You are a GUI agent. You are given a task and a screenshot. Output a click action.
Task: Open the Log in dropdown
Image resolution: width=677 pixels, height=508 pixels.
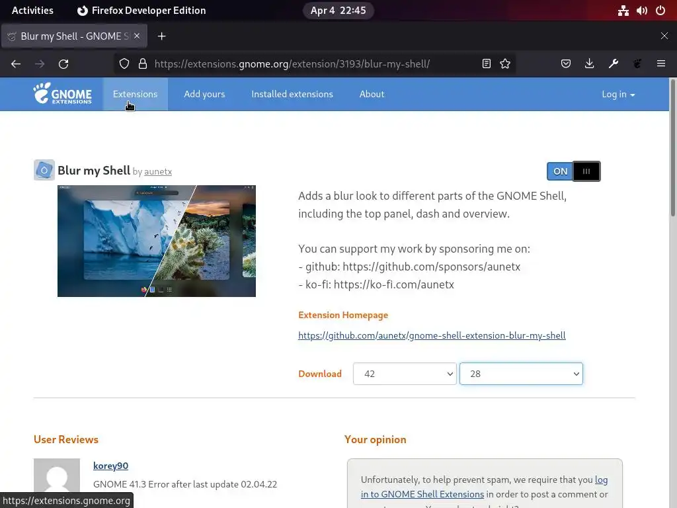618,94
